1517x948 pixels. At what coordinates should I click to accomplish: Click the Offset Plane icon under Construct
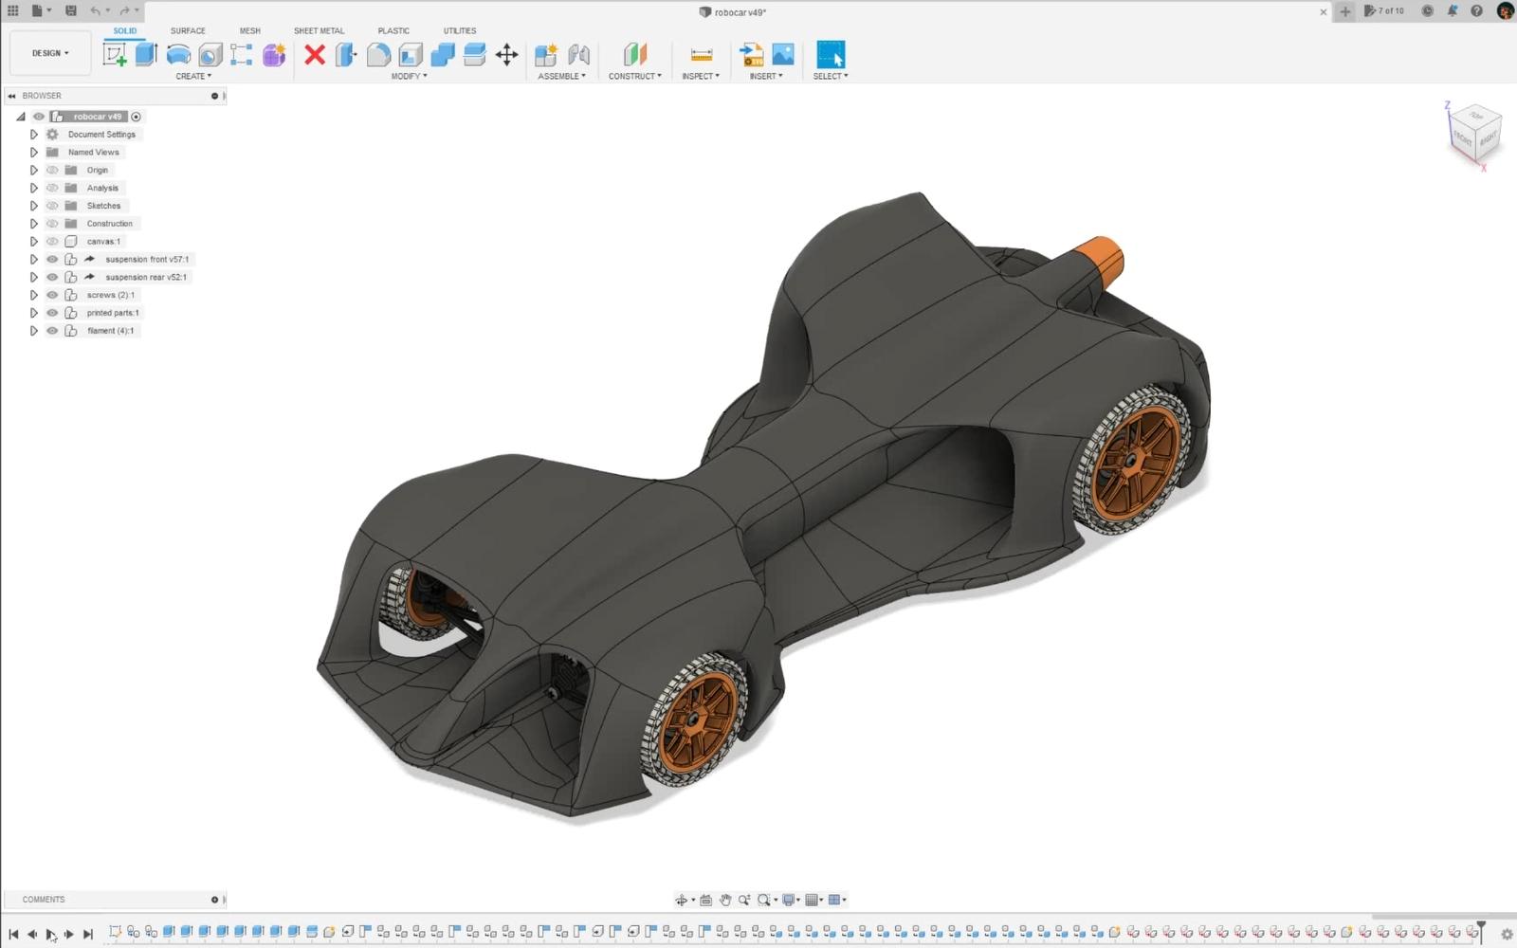click(x=634, y=55)
